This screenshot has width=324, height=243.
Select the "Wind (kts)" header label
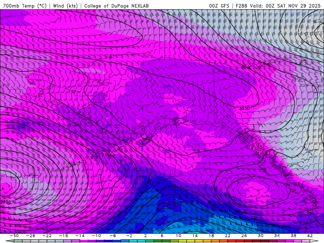pyautogui.click(x=65, y=6)
